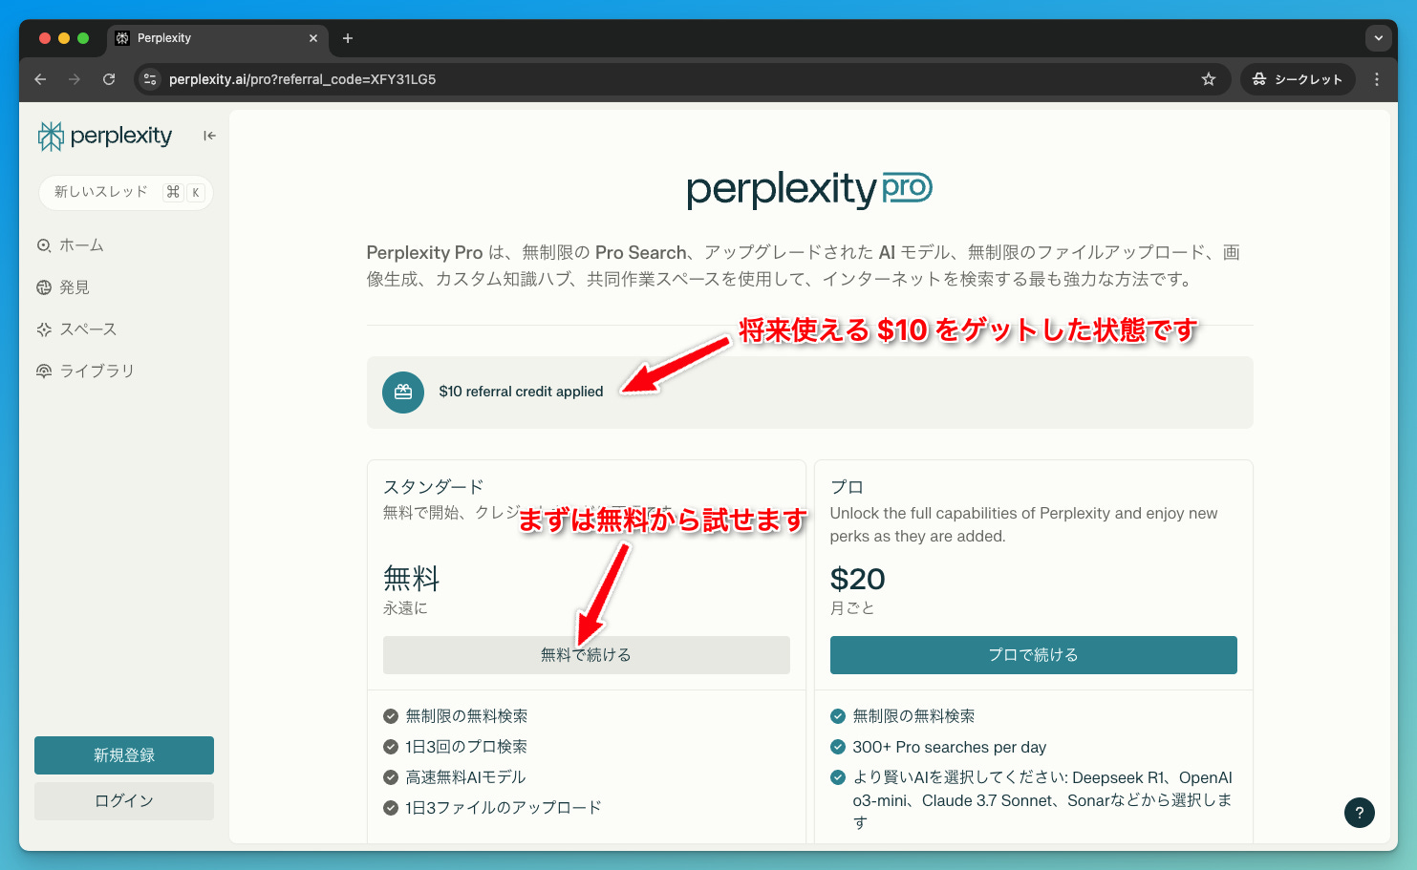Click the ⌘ shortcut key badge
Screen dimensions: 1417x870
click(173, 192)
